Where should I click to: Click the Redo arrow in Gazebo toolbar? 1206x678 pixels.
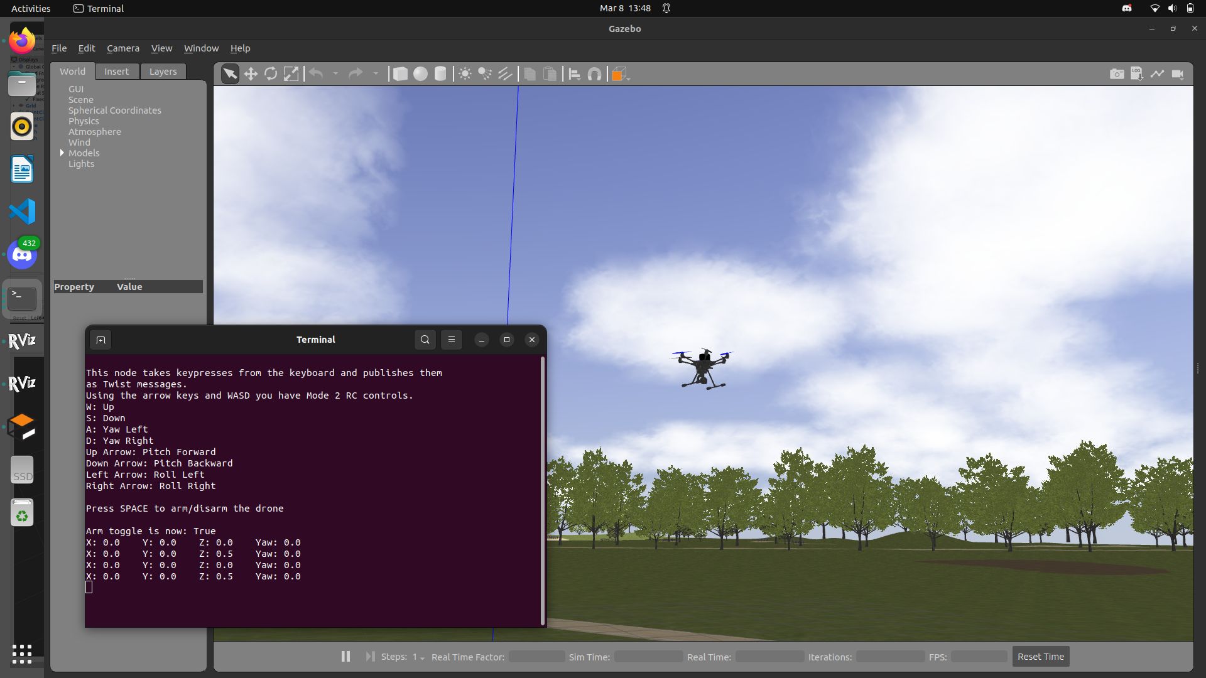356,74
